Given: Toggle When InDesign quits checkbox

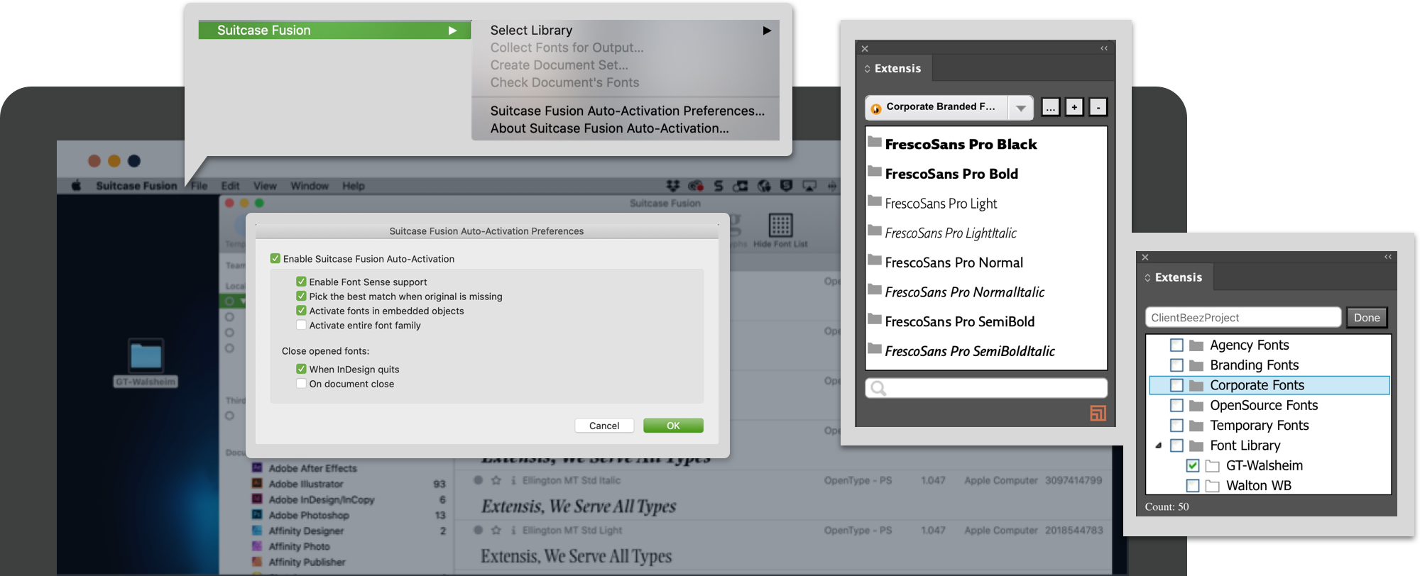Looking at the screenshot, I should 301,369.
